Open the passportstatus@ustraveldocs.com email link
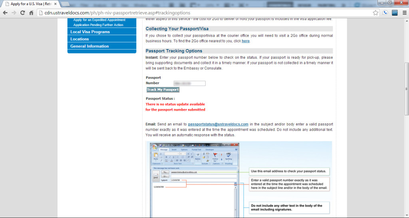Screen dimensions: 409x218 (218, 124)
